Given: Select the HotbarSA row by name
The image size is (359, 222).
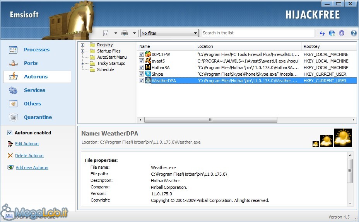Looking at the screenshot, I should 161,68.
